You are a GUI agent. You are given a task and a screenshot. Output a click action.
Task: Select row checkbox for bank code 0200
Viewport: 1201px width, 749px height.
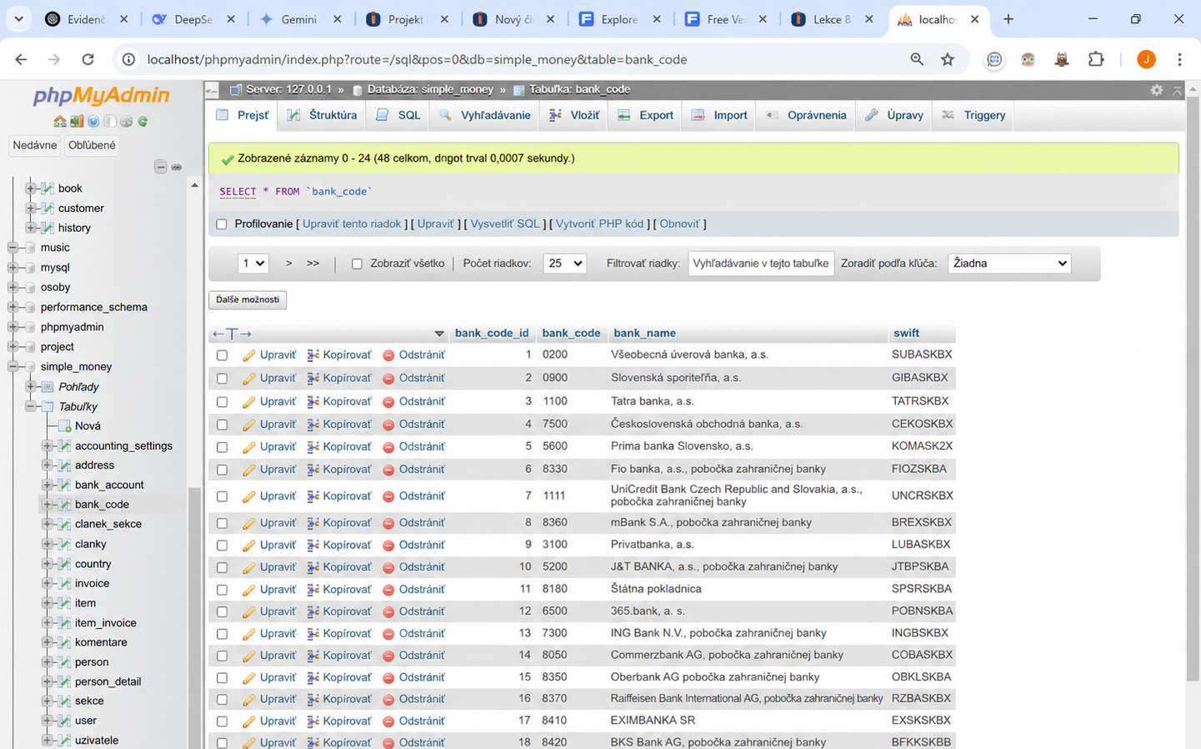point(222,355)
